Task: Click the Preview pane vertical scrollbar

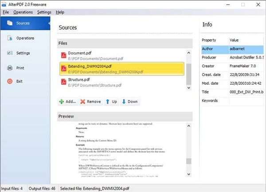Action: 189,146
